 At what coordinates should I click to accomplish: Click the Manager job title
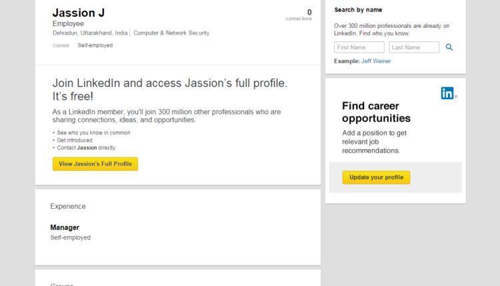[x=65, y=227]
